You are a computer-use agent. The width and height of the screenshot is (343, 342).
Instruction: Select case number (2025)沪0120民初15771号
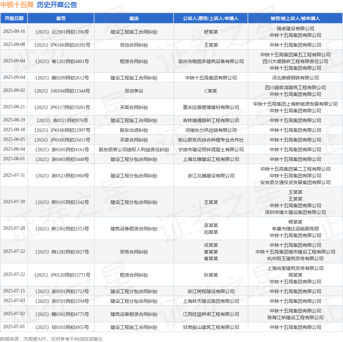[x=62, y=275]
